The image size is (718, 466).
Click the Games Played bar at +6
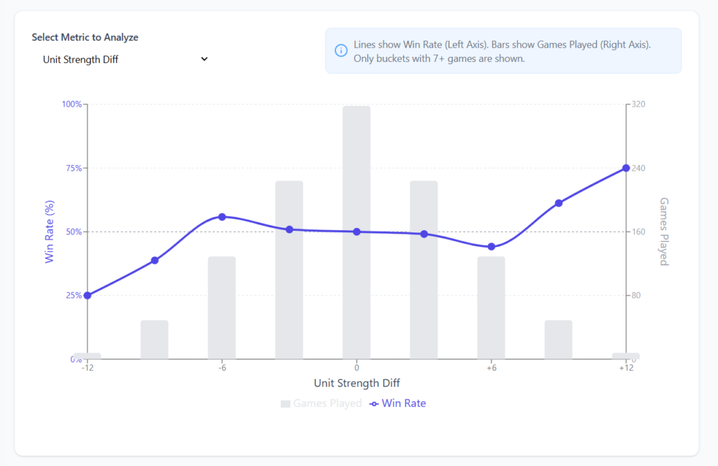coord(492,309)
